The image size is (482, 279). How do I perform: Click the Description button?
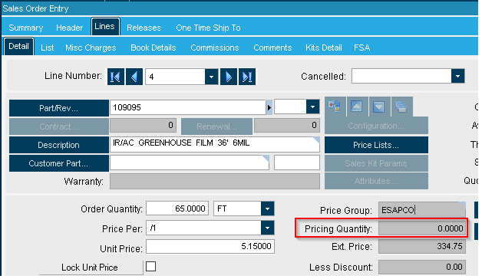tap(58, 145)
